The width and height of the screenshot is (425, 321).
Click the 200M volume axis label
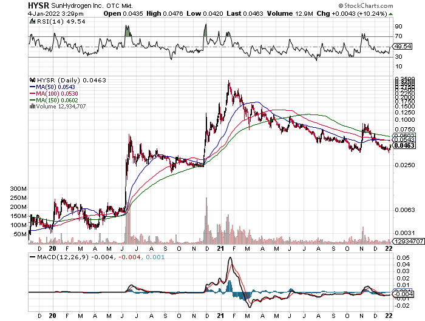coord(18,207)
